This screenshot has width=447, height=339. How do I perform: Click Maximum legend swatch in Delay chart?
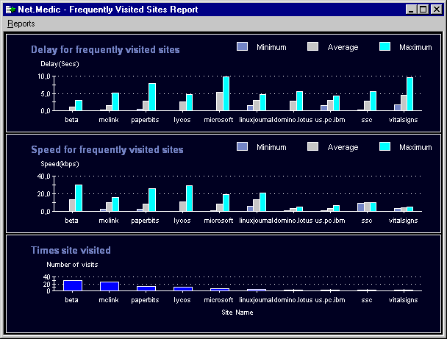(384, 47)
